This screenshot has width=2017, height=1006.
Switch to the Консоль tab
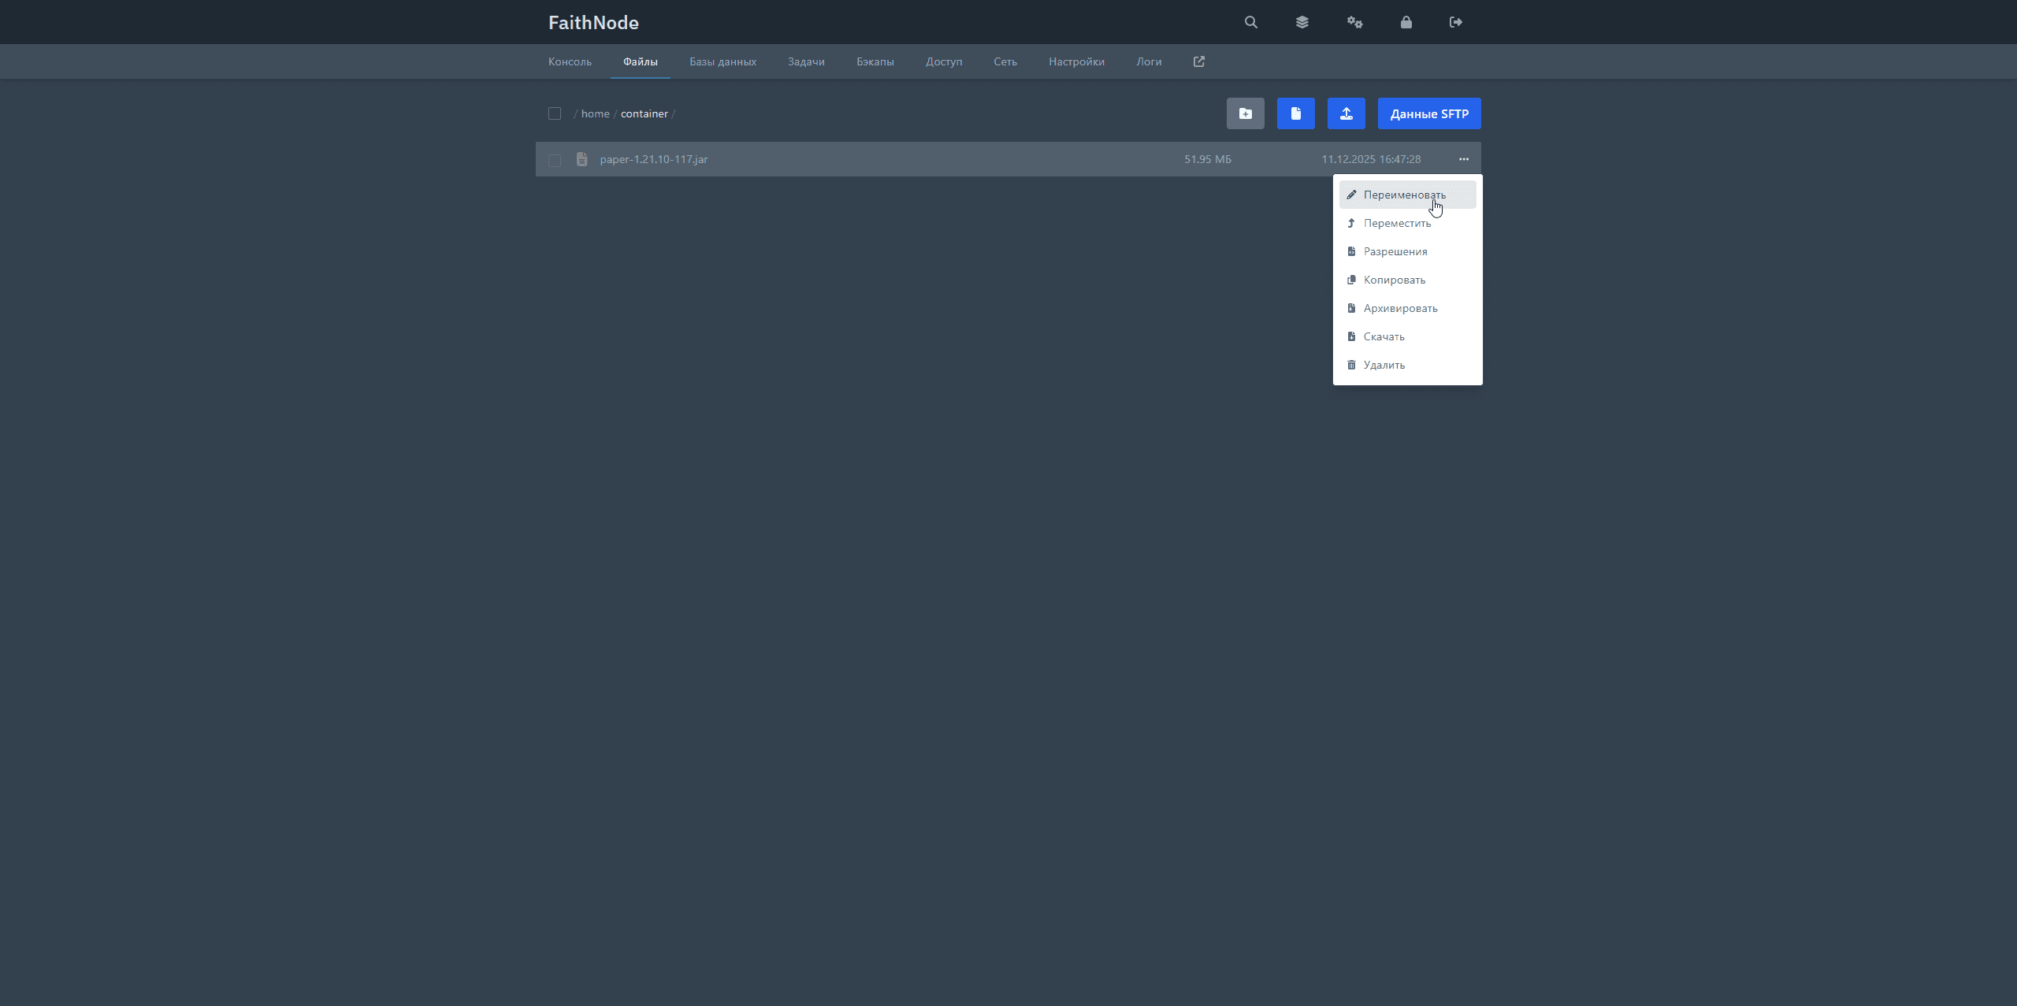point(570,61)
